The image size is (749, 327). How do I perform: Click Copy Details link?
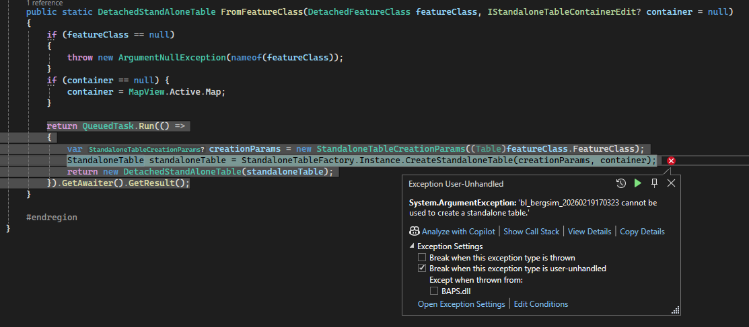pos(642,231)
